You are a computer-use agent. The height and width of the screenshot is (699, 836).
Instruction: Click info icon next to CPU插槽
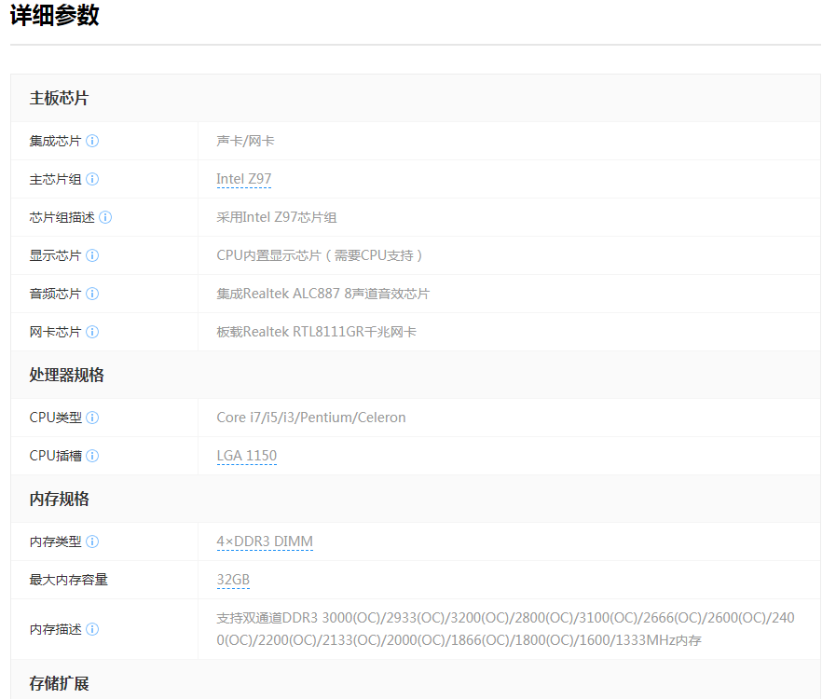92,456
